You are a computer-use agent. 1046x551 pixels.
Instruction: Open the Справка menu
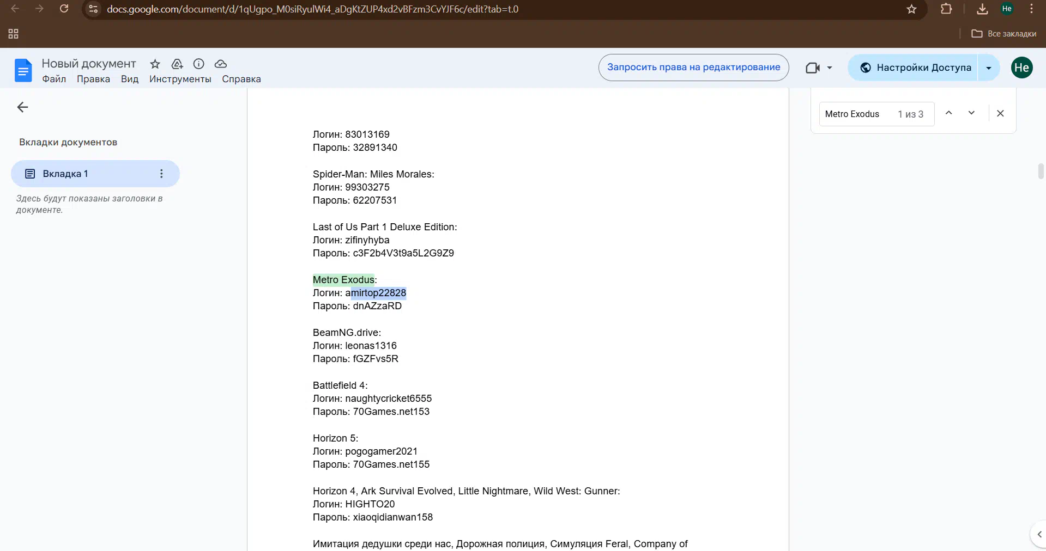pos(241,79)
